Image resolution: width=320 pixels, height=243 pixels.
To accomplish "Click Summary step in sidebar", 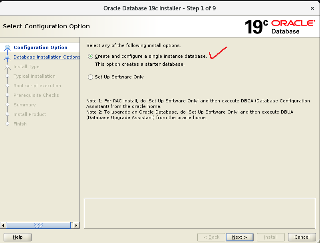I will [x=24, y=105].
